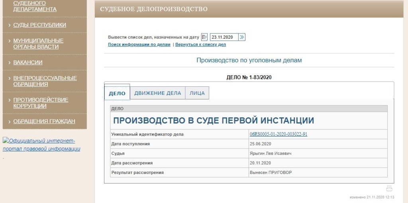Open Противодействие коррупции menu item
Image resolution: width=408 pixels, height=203 pixels.
pyautogui.click(x=41, y=103)
